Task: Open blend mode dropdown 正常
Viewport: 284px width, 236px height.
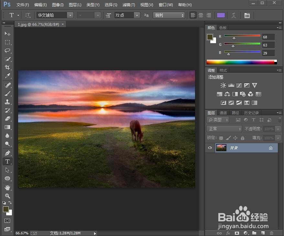Action: point(224,129)
